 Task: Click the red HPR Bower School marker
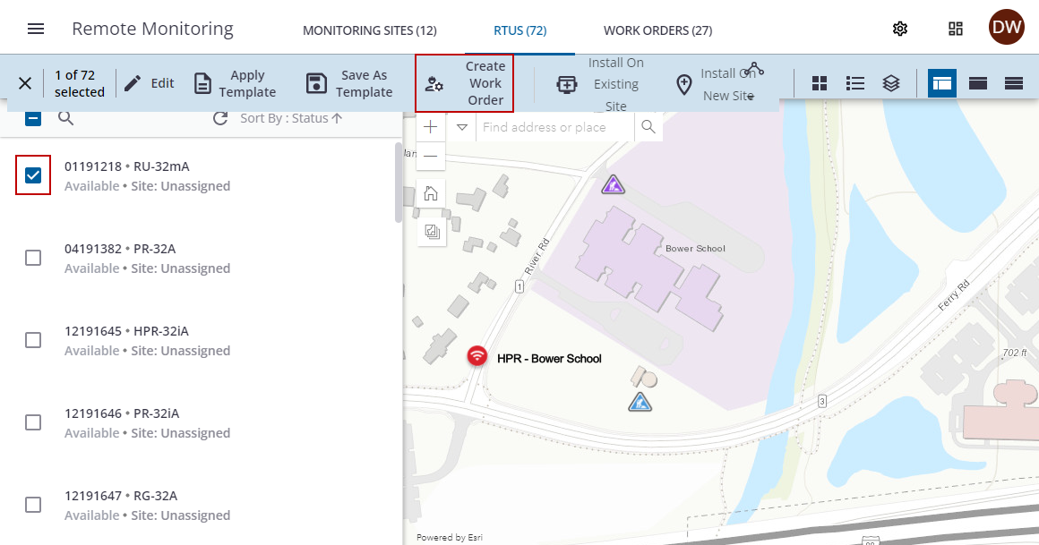pyautogui.click(x=478, y=356)
